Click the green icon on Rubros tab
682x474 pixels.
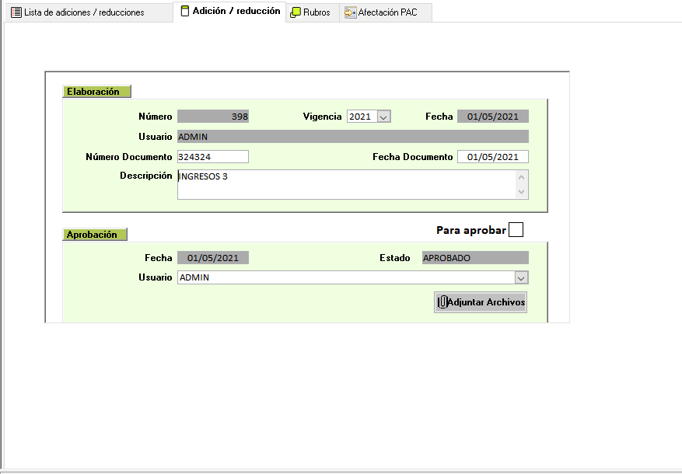pos(296,12)
